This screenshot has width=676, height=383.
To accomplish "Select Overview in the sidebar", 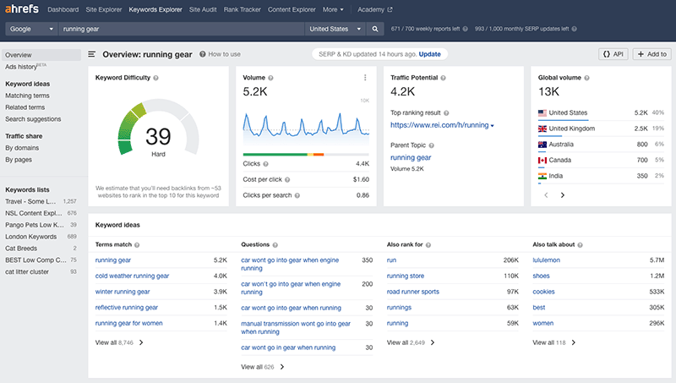I will 41,55.
